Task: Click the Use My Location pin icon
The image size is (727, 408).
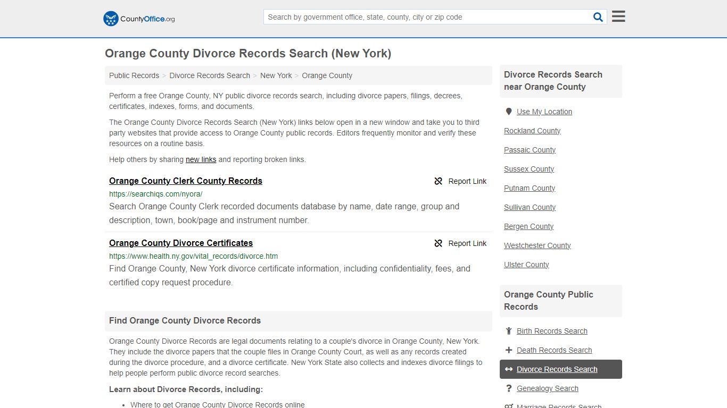Action: pyautogui.click(x=509, y=112)
